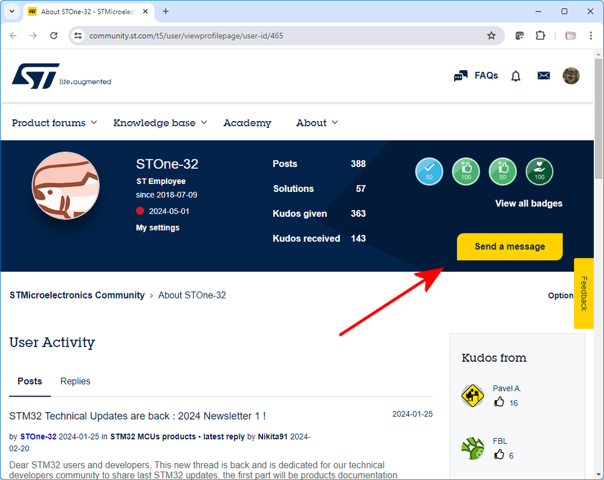
Task: Click the Solutions count 57
Action: coord(360,188)
